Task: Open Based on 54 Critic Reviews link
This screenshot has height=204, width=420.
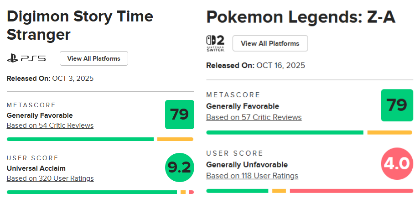Action: tap(50, 125)
